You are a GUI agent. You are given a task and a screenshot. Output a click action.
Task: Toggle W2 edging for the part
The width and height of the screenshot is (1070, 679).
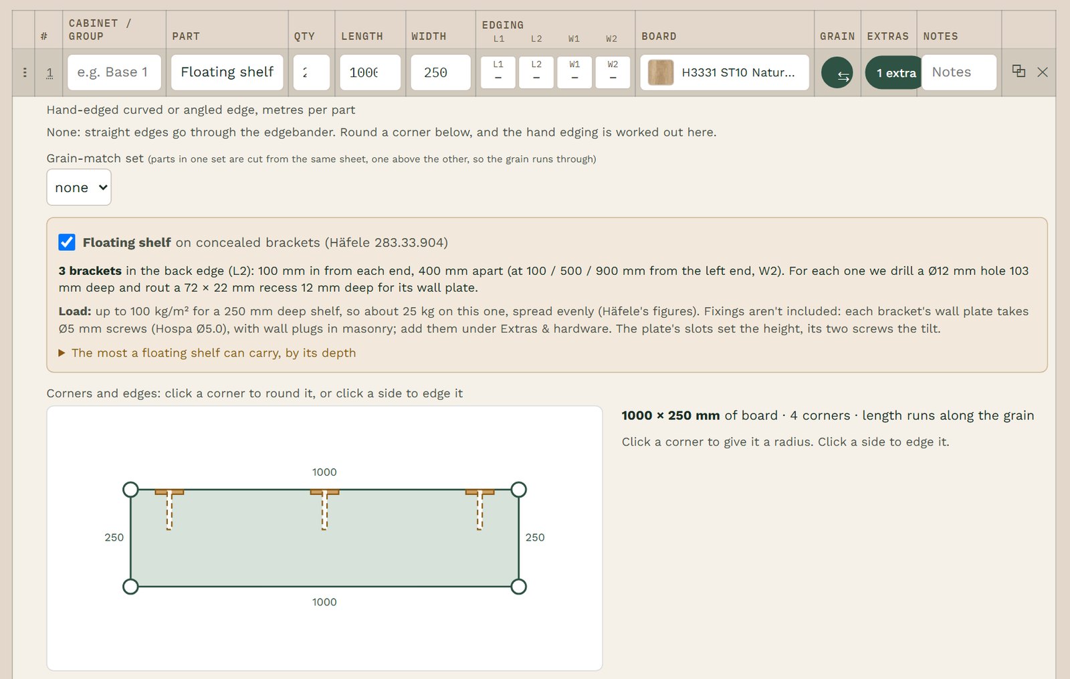coord(613,72)
